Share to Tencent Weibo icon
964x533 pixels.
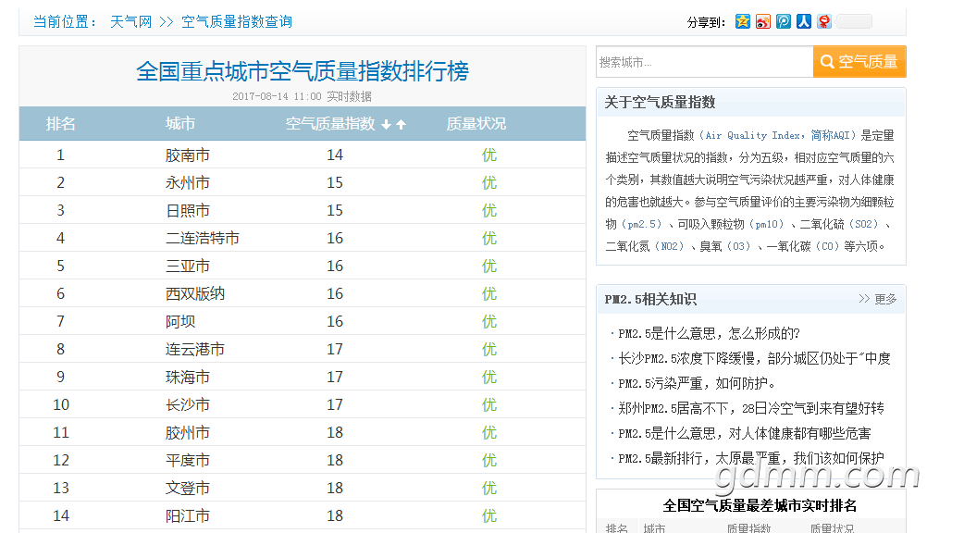point(784,21)
